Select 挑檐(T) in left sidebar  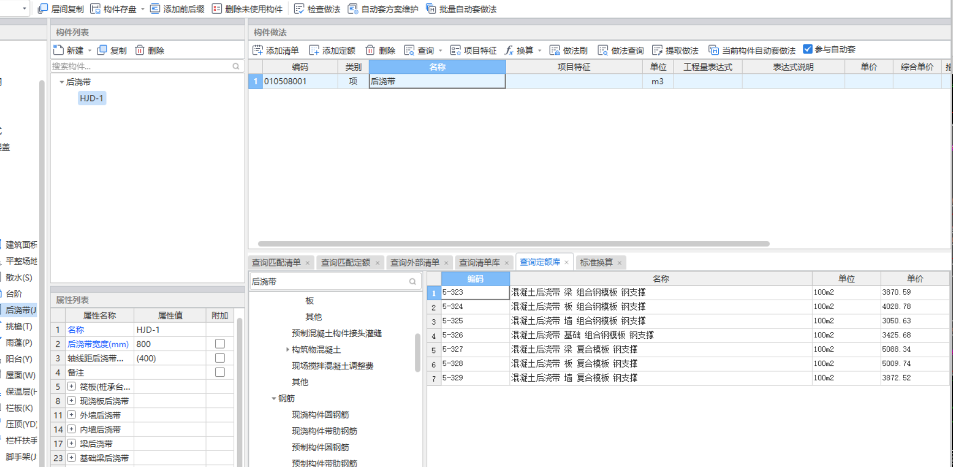coord(19,326)
